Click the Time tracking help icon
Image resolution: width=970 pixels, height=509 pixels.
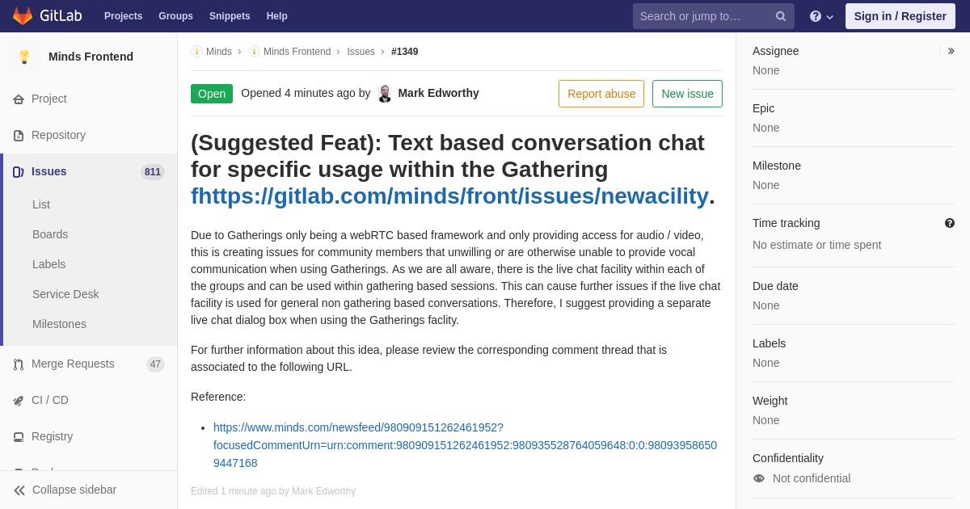pos(950,223)
